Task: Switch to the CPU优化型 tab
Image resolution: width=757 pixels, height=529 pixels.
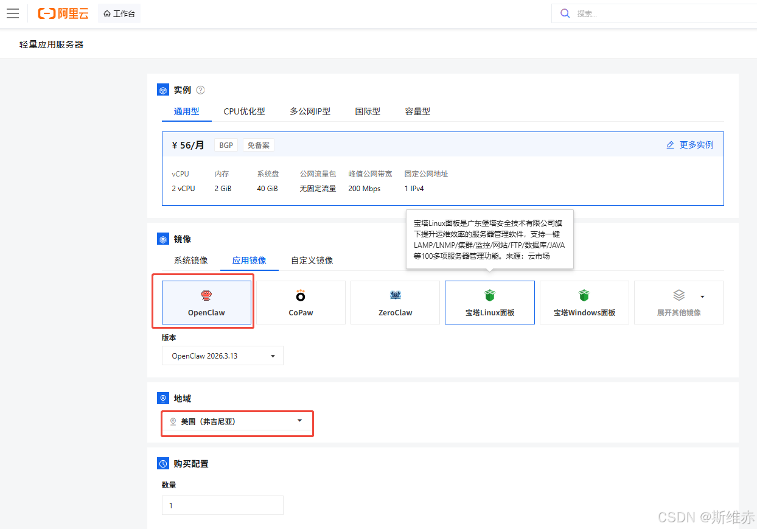Action: tap(244, 111)
